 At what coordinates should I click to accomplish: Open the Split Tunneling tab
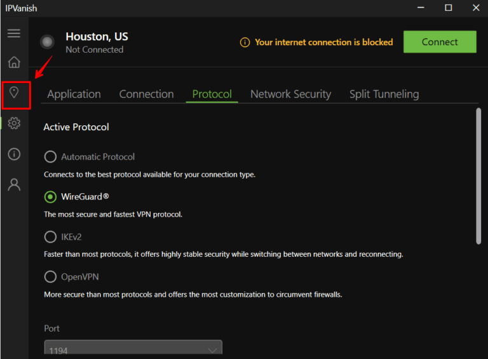click(x=384, y=94)
